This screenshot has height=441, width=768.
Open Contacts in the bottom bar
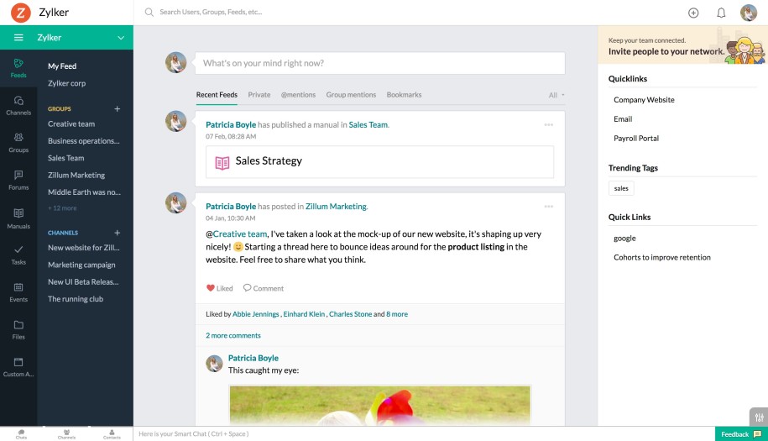point(112,434)
